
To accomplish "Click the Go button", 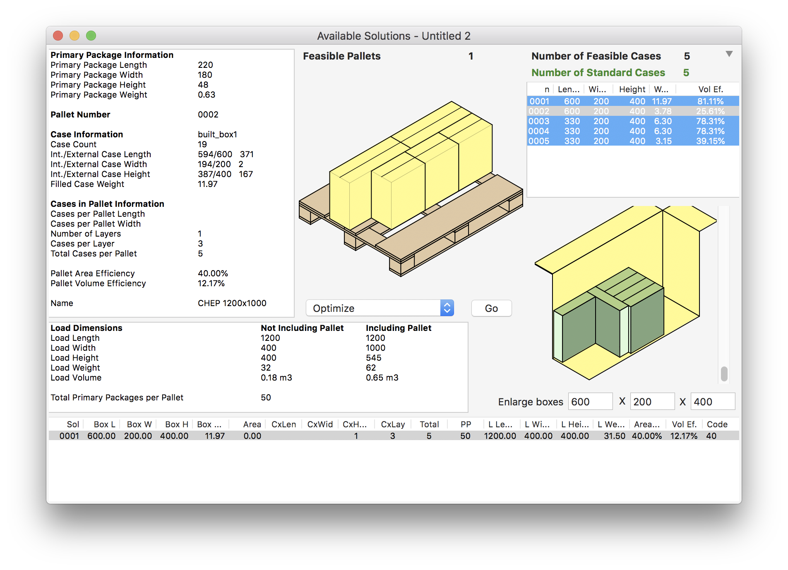I will tap(491, 308).
